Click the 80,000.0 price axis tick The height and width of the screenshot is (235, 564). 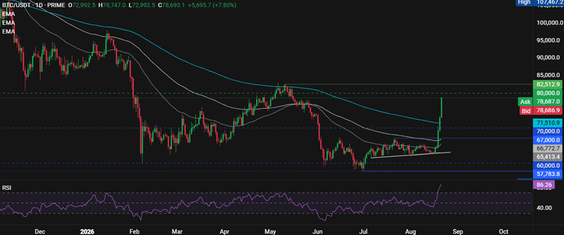click(547, 93)
